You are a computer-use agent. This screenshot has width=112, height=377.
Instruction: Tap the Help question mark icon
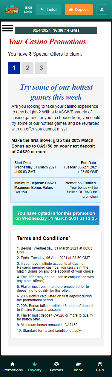100,364
